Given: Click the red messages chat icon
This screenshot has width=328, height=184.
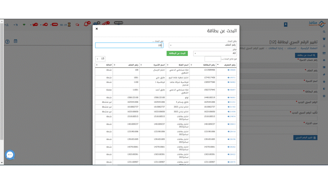Looking at the screenshot, I should (x=77, y=25).
